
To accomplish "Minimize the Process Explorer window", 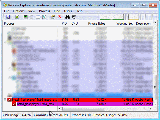I will click(135, 5).
